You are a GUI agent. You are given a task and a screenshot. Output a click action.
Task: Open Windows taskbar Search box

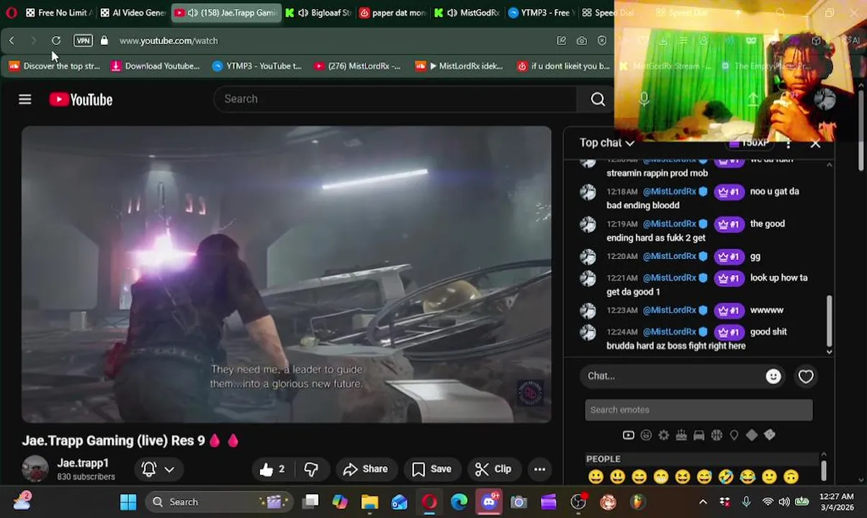pos(219,501)
